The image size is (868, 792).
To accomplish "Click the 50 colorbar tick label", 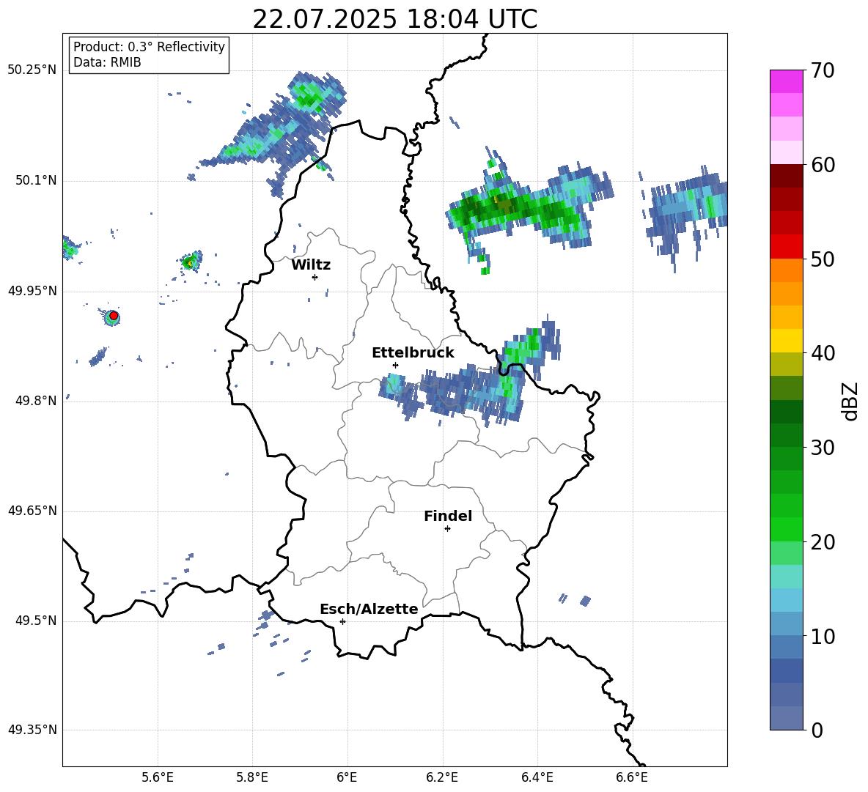I will click(x=823, y=259).
